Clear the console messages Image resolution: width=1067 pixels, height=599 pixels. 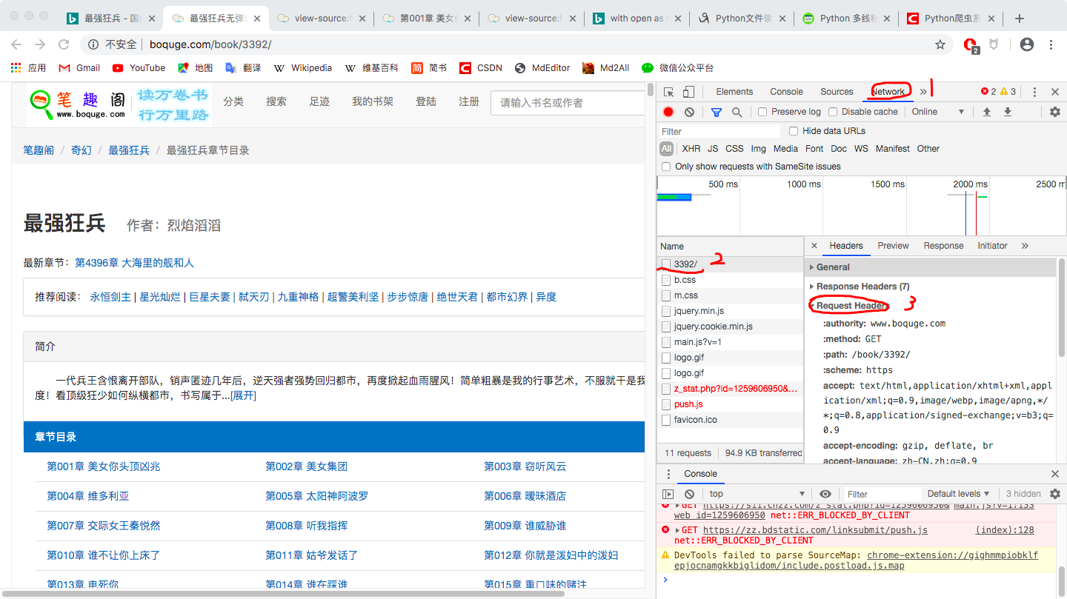pos(690,494)
